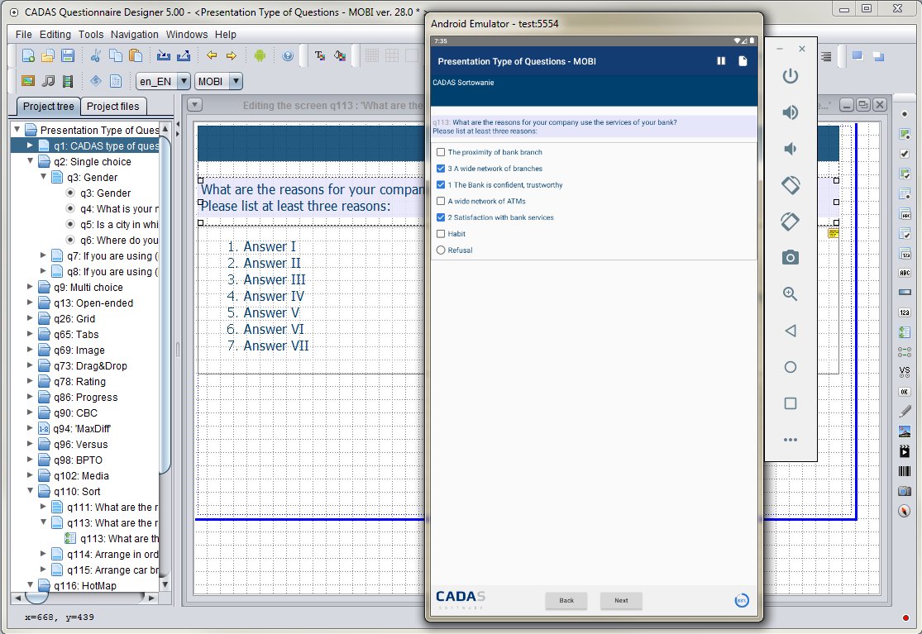The image size is (922, 634).
Task: Uncheck '1 The Bank is confident, trustworthy'
Action: click(441, 185)
